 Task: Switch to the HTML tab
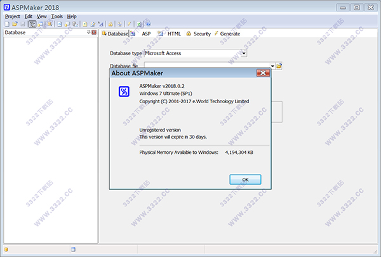tap(169, 34)
